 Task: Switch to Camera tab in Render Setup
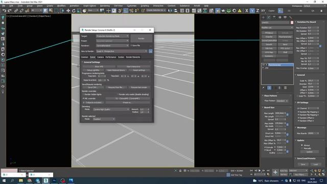pyautogui.click(x=100, y=57)
